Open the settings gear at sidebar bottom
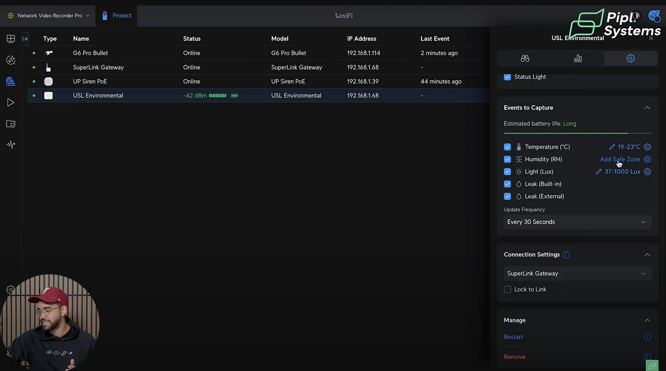 11,289
